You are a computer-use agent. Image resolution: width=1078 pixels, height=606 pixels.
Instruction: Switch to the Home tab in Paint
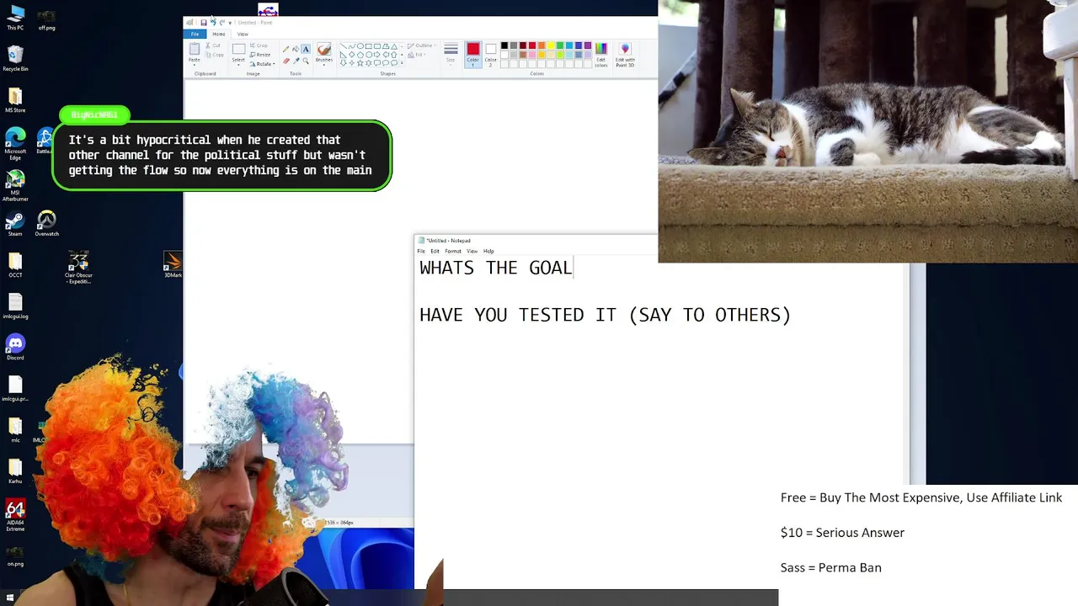[x=218, y=35]
